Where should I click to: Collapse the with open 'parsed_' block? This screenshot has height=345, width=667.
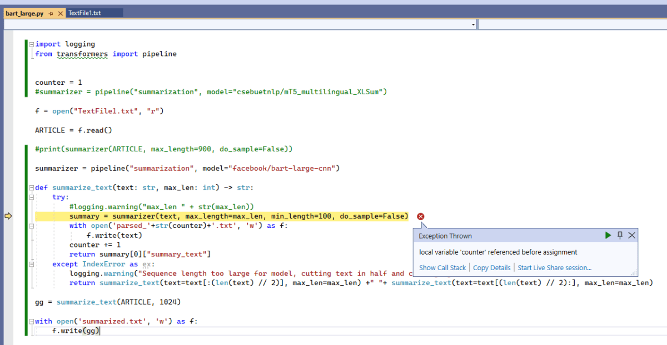point(31,226)
